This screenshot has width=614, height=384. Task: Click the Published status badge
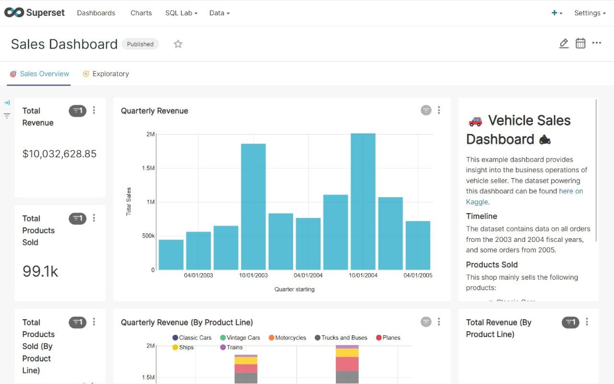click(140, 44)
